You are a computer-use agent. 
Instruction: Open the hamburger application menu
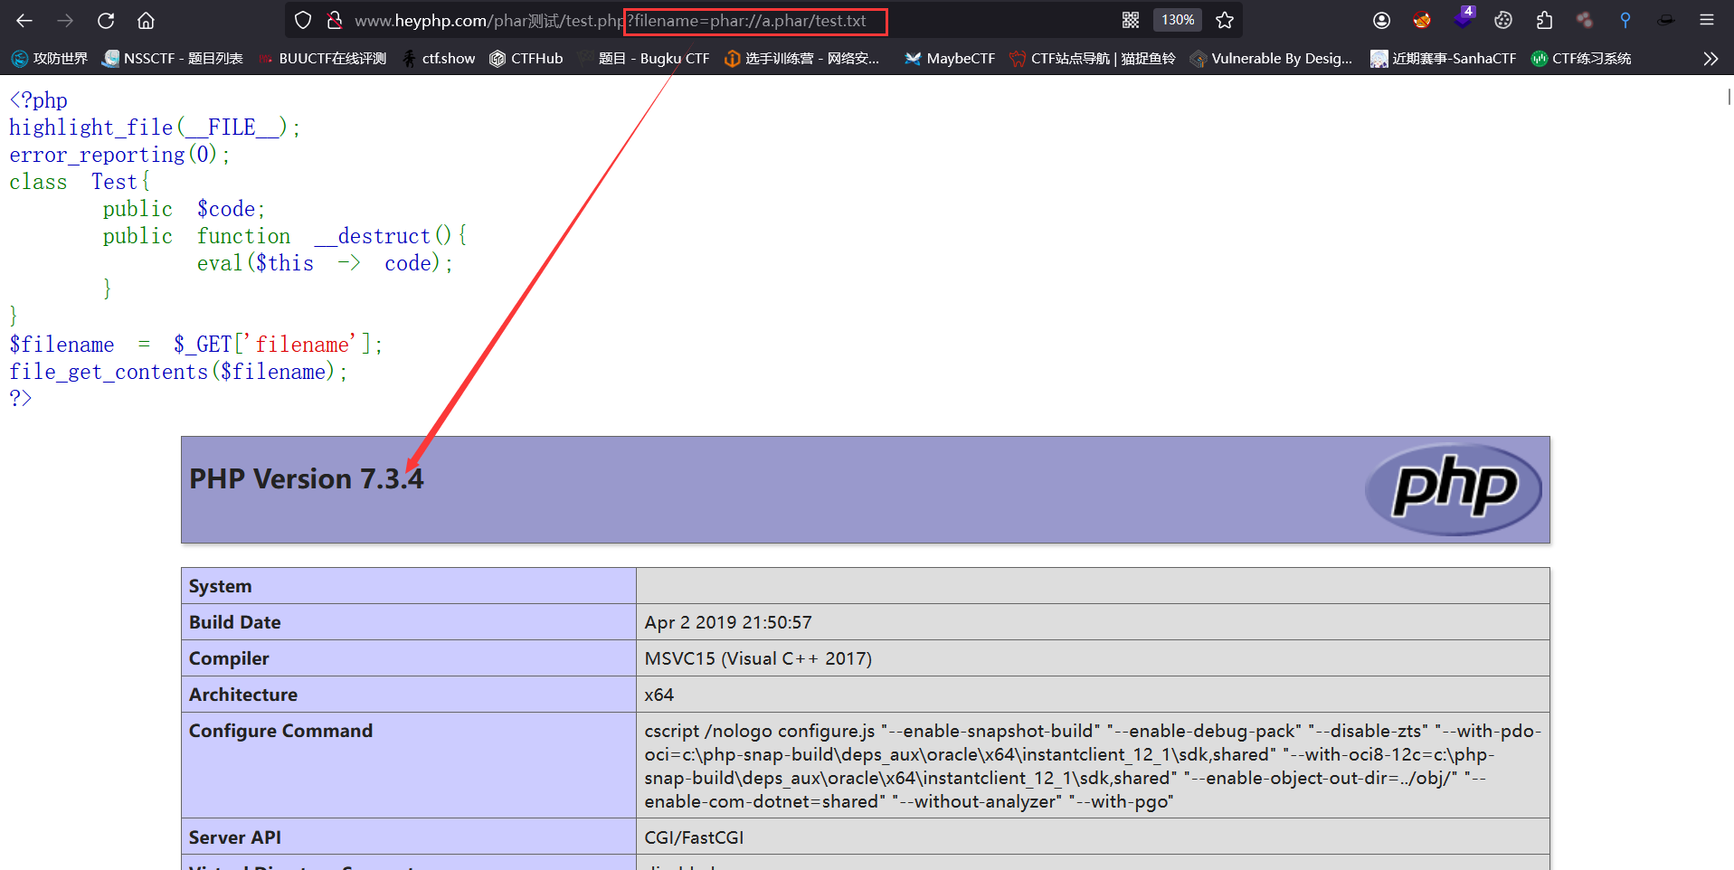[x=1707, y=20]
